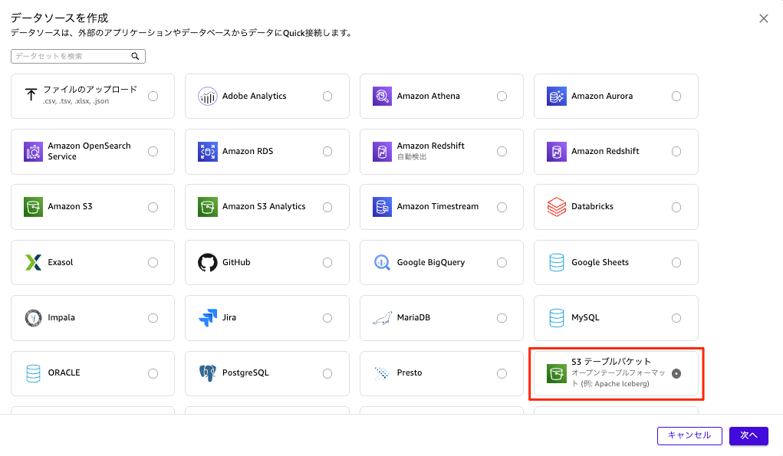
Task: Select the Amazon Athena radio button
Action: [502, 97]
